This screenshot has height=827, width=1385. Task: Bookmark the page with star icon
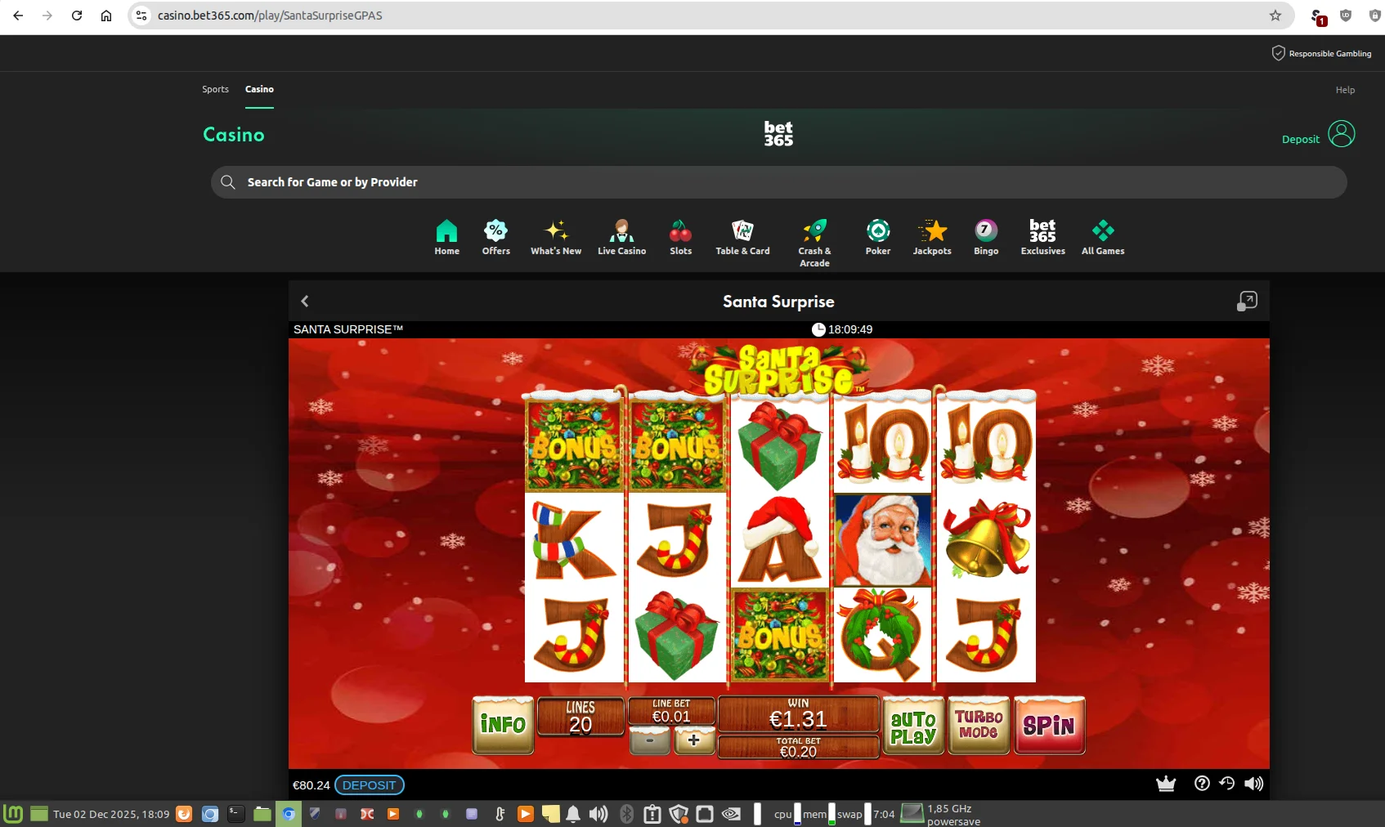1275,16
